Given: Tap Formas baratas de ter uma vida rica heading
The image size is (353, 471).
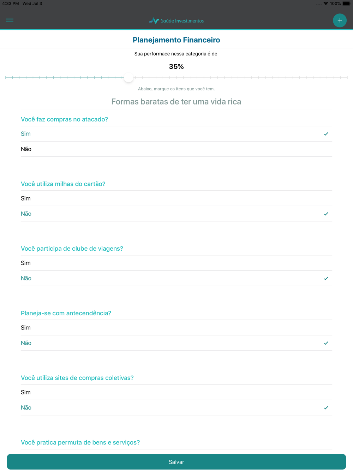Looking at the screenshot, I should 176,102.
